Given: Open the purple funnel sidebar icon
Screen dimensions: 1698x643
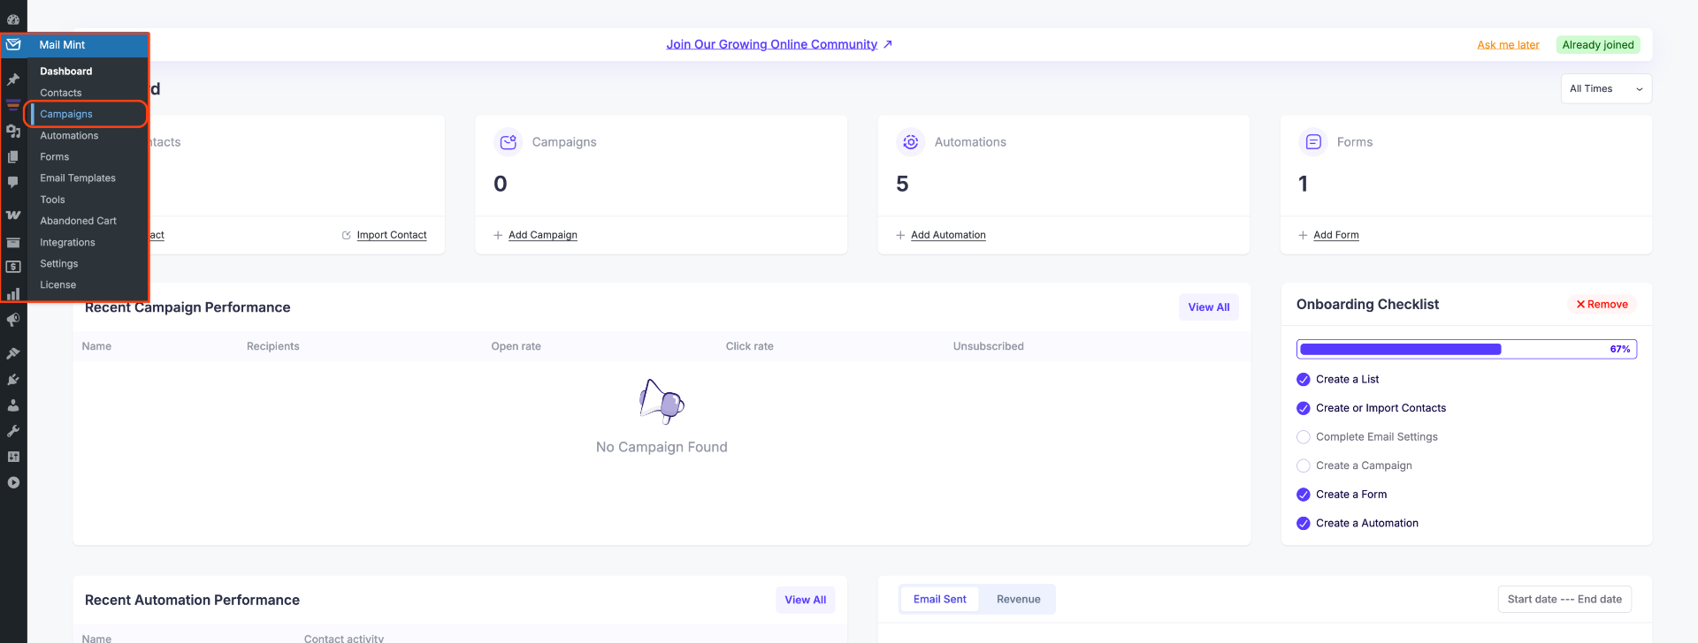Looking at the screenshot, I should click(x=13, y=104).
